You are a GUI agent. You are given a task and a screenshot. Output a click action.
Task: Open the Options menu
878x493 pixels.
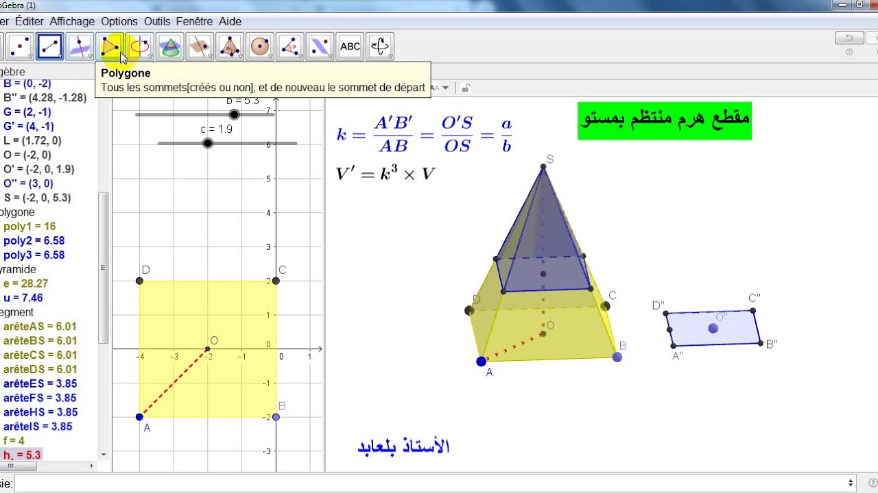pyautogui.click(x=119, y=21)
